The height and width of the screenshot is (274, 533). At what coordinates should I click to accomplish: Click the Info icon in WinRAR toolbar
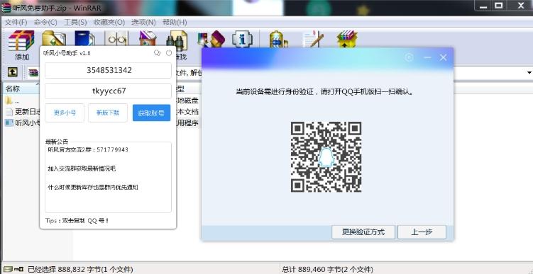[x=242, y=40]
